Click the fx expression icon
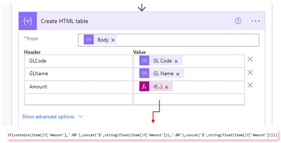Screen dimensions: 281x143 (144, 86)
